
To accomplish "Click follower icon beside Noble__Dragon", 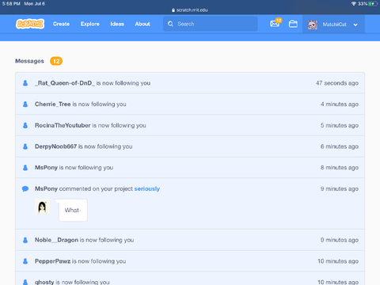I will [25, 240].
